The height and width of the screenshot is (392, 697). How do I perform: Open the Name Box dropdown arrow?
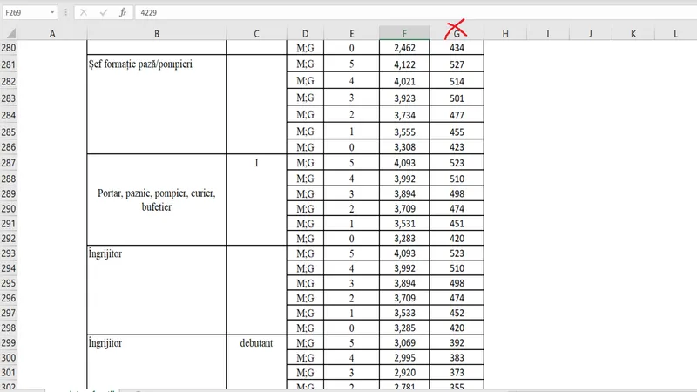coord(54,13)
